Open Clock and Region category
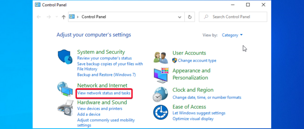This screenshot has width=304, height=129. tap(193, 90)
